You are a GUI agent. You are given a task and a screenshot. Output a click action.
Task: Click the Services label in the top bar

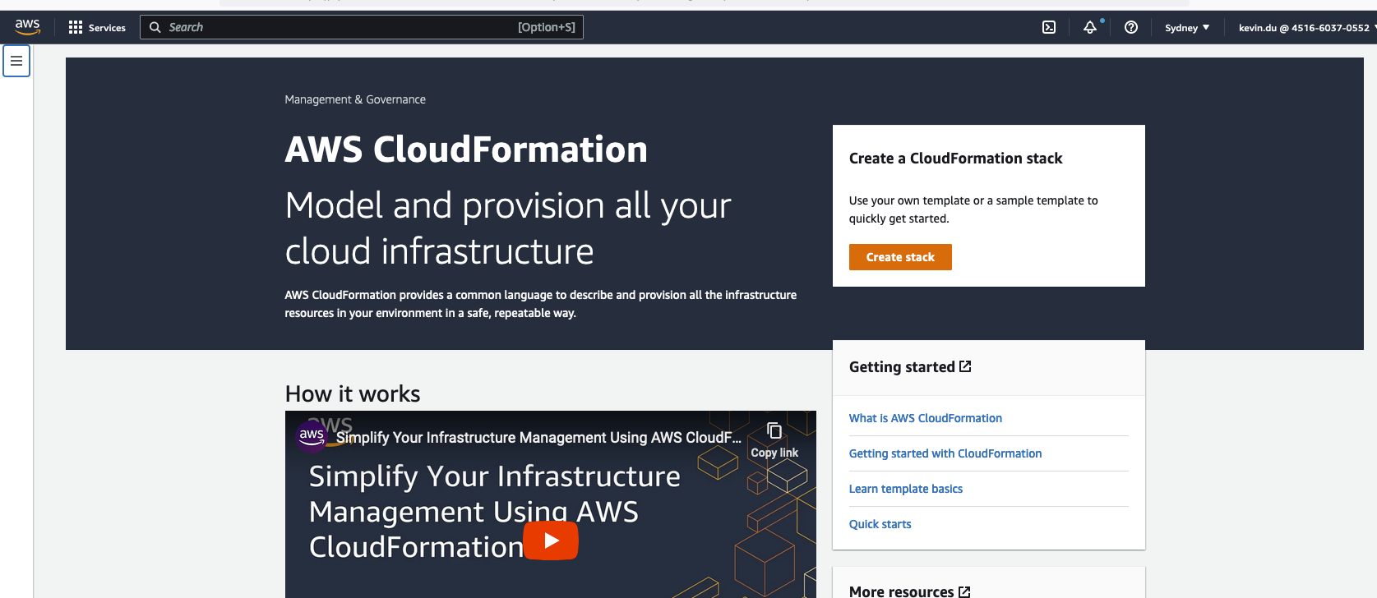pyautogui.click(x=107, y=27)
